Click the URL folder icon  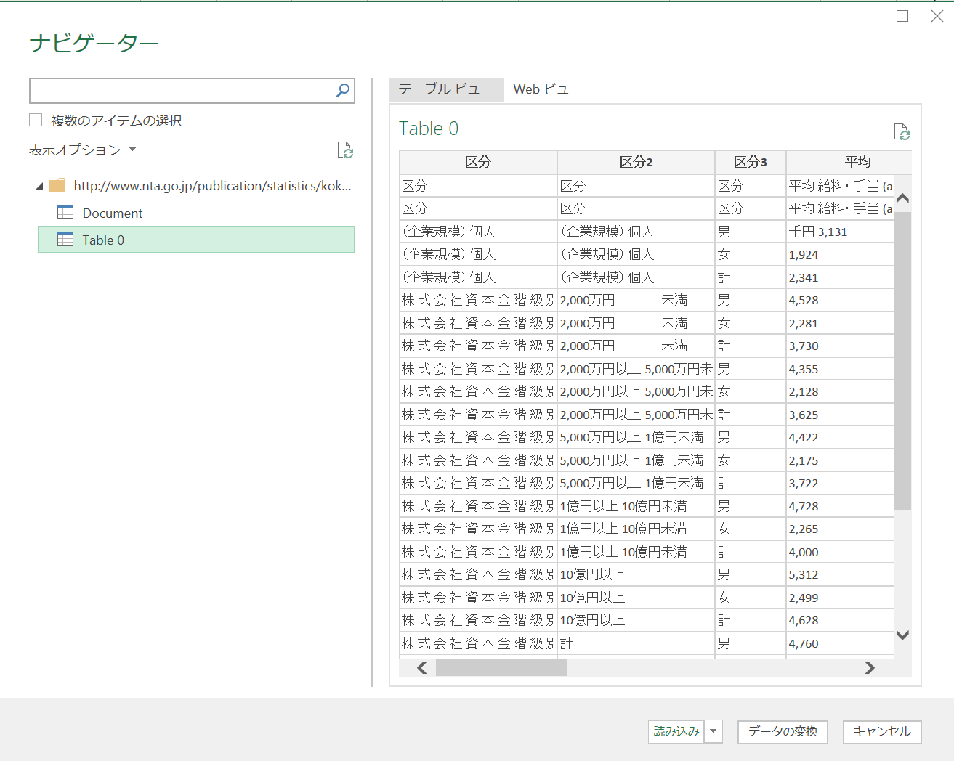(x=57, y=185)
